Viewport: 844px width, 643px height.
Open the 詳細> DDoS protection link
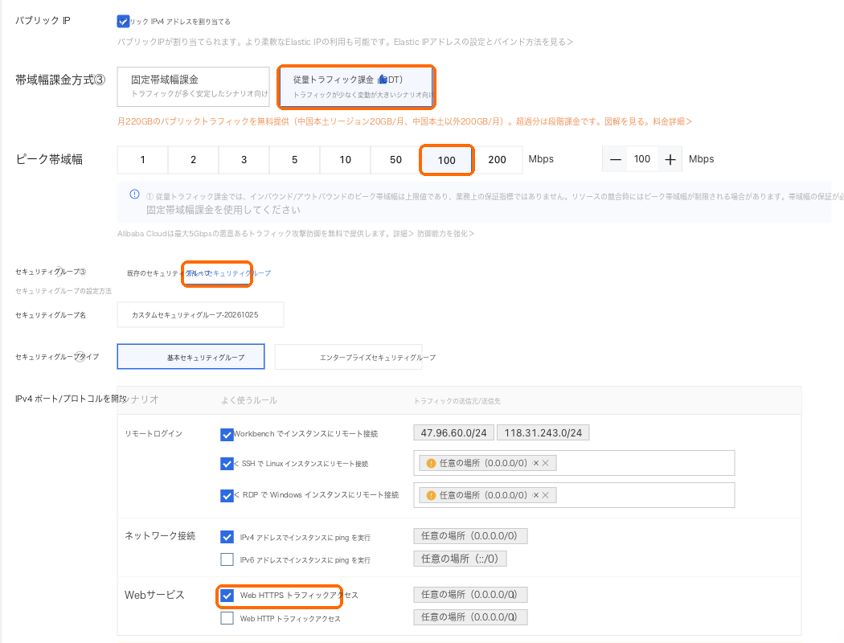tap(404, 234)
